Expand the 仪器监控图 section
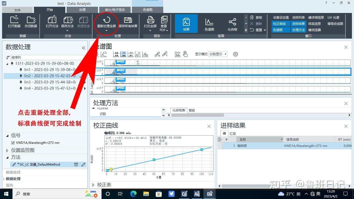 pos(7,150)
